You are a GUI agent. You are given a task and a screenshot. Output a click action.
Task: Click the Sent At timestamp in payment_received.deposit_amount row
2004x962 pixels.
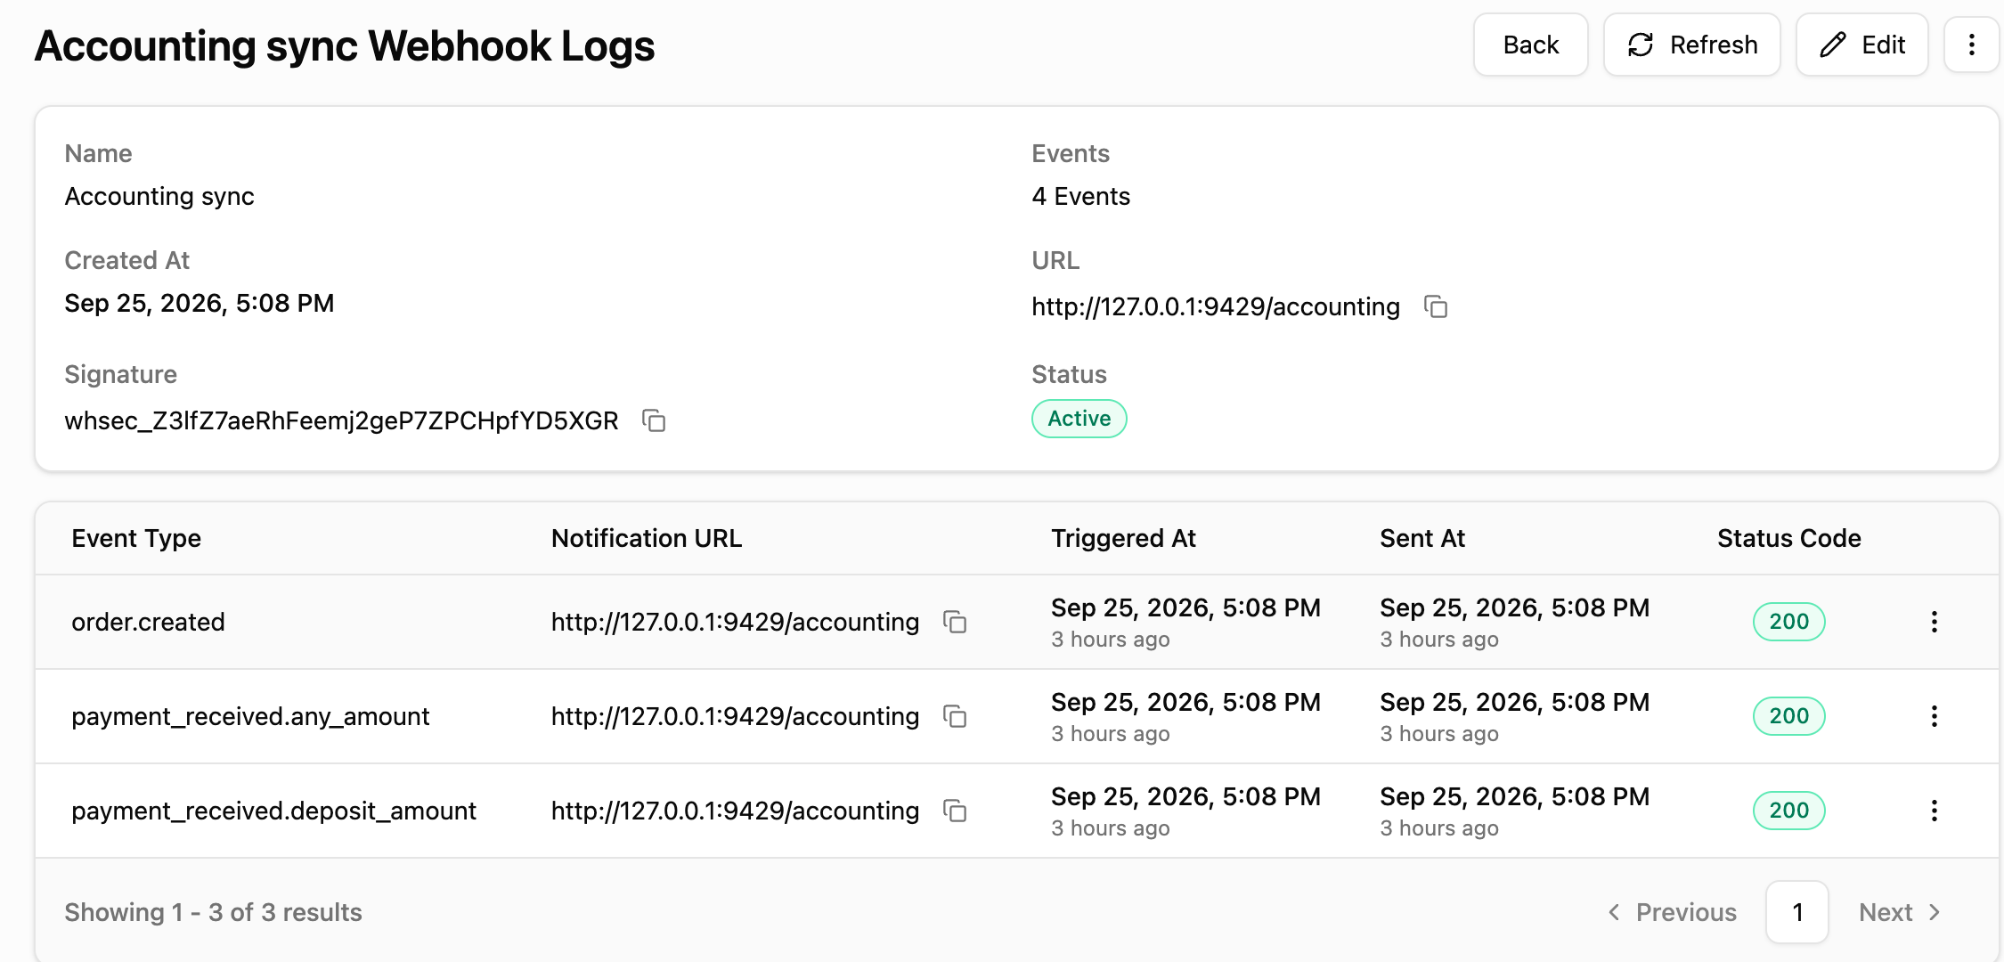[1514, 796]
